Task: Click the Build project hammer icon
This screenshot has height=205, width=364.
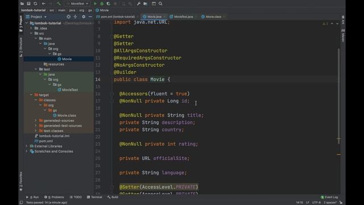Action: click(x=59, y=4)
